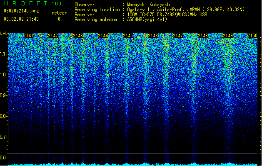Click the 0.6 kHz axis label
262x166 pixels.
(4, 158)
